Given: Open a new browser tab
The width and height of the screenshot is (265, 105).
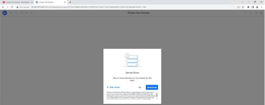Looking at the screenshot, I should coord(70,2).
